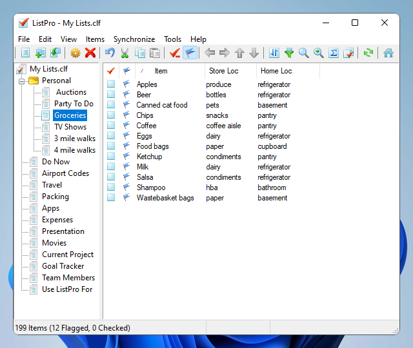
Task: Sort by the Home Loc column header
Action: point(288,71)
